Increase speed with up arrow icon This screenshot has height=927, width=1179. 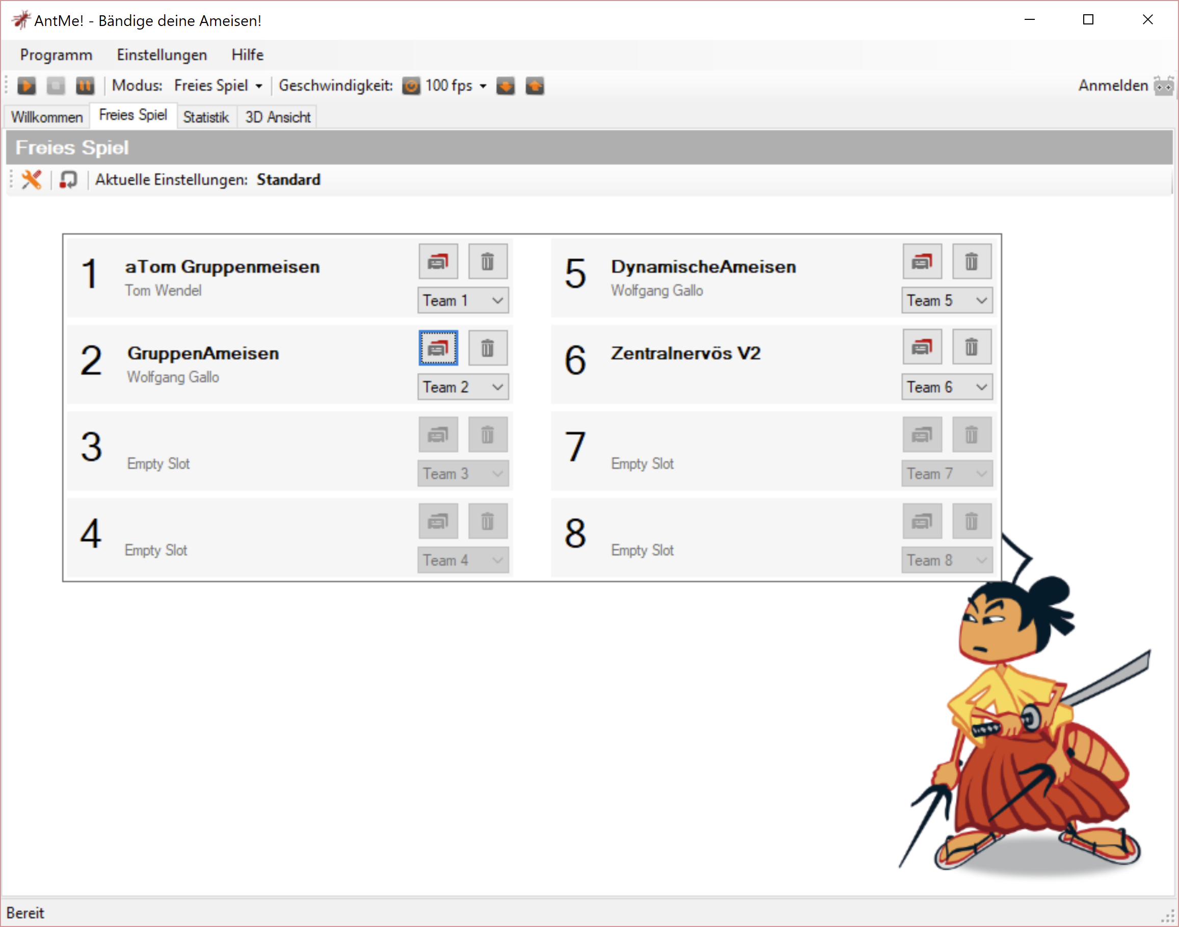(534, 86)
